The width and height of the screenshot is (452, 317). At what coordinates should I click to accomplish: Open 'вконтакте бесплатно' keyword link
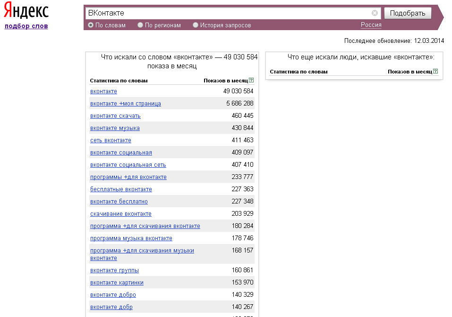click(119, 202)
